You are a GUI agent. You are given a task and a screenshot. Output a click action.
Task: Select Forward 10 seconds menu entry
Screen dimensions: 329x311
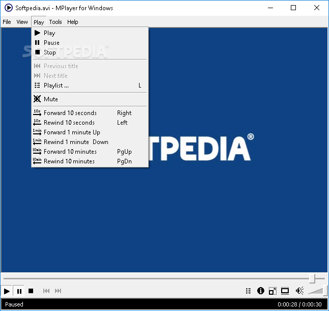click(90, 113)
